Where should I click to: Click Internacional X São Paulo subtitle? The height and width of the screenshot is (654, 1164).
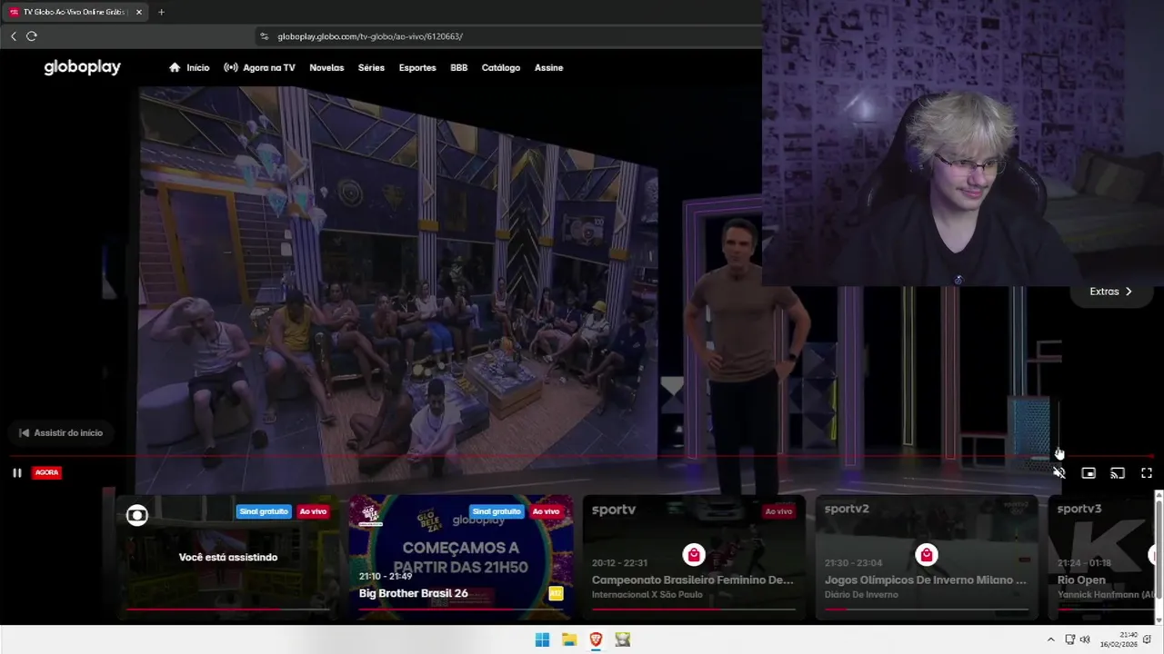click(x=647, y=595)
